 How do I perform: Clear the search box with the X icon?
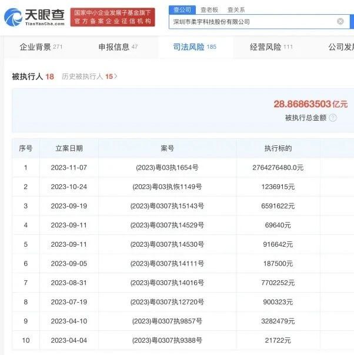click(340, 21)
